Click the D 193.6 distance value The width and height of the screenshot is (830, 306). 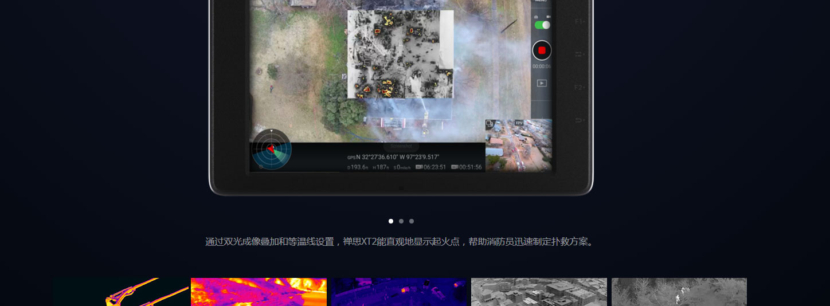[x=358, y=167]
